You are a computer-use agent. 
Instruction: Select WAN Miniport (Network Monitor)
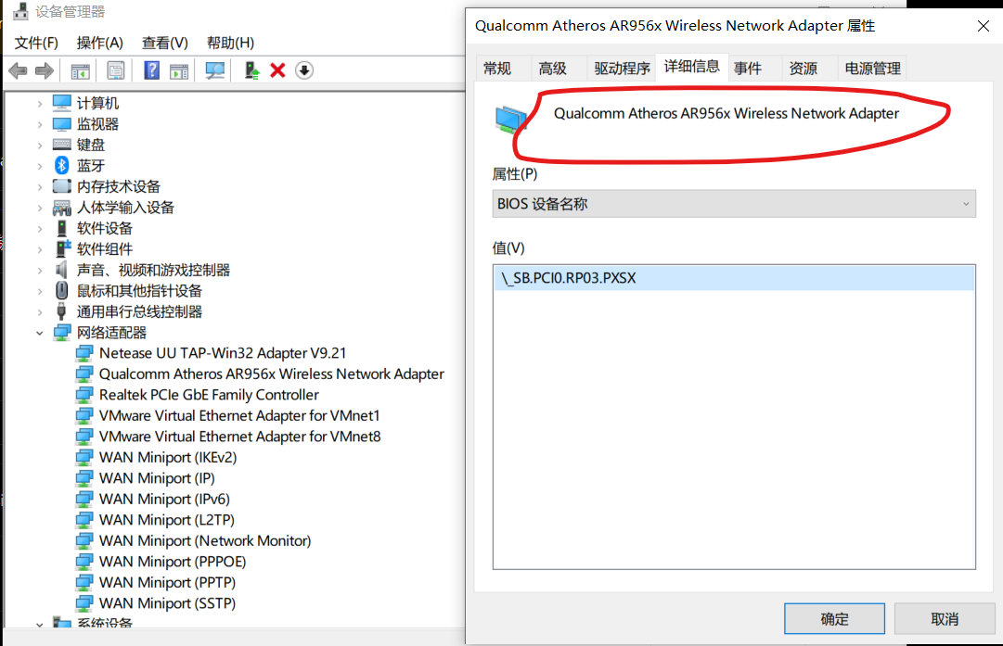point(205,541)
